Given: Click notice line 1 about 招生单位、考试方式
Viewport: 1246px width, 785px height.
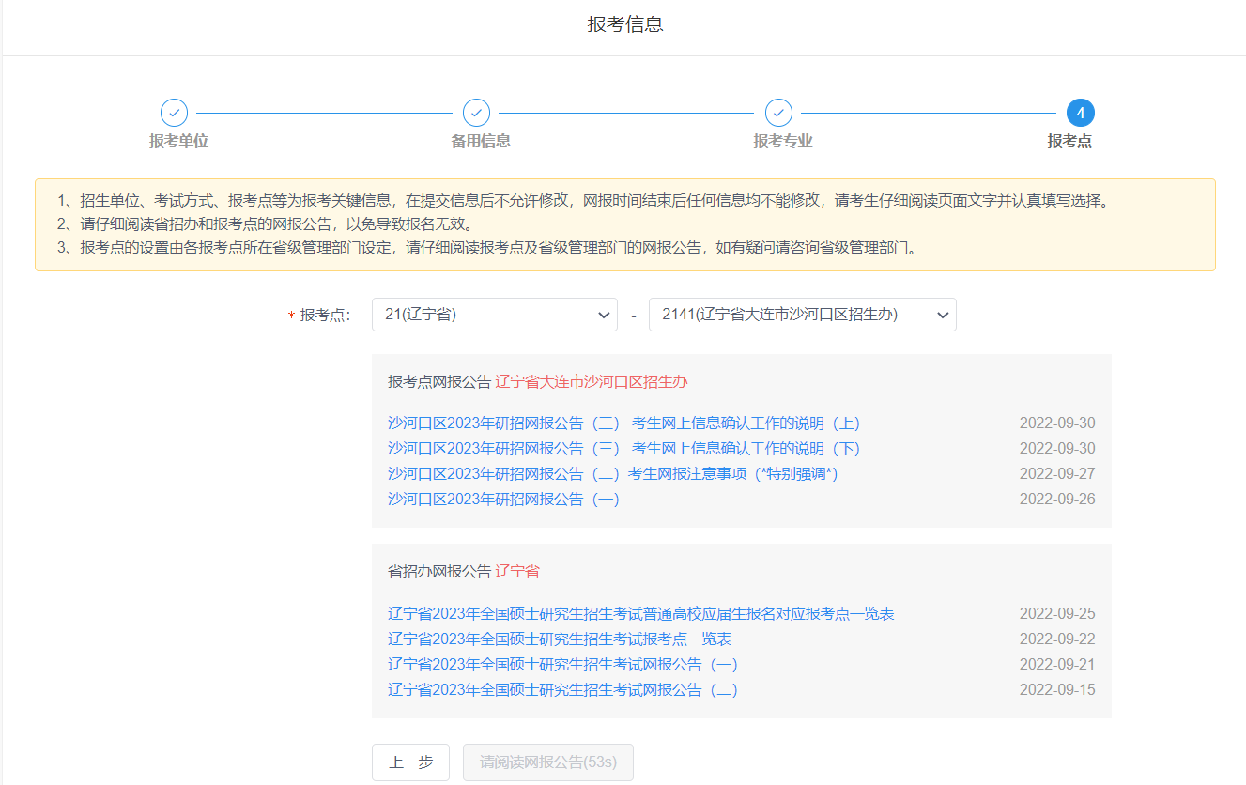Looking at the screenshot, I should click(582, 201).
